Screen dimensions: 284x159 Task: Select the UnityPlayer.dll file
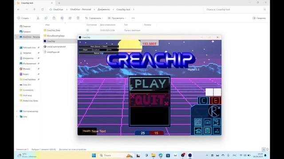click(x=51, y=52)
